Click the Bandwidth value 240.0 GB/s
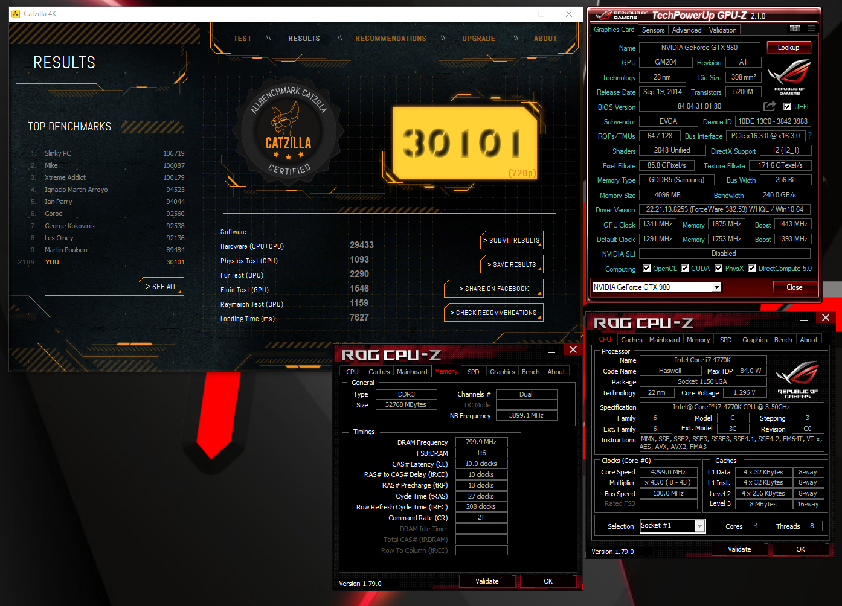 click(779, 195)
